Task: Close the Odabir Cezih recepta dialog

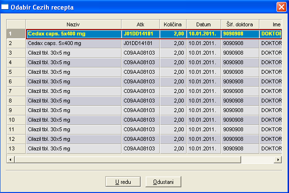Action: pos(281,7)
